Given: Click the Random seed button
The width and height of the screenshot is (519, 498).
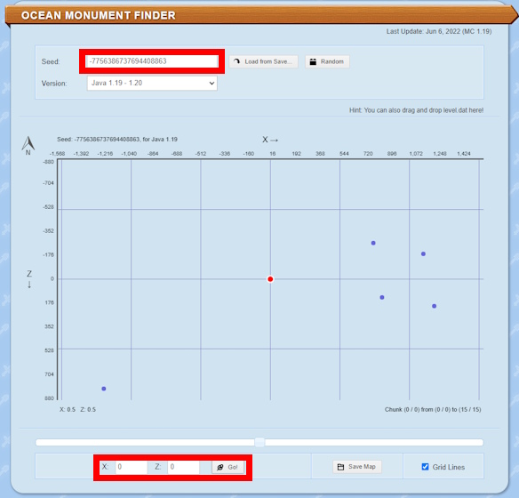Looking at the screenshot, I should (x=327, y=61).
